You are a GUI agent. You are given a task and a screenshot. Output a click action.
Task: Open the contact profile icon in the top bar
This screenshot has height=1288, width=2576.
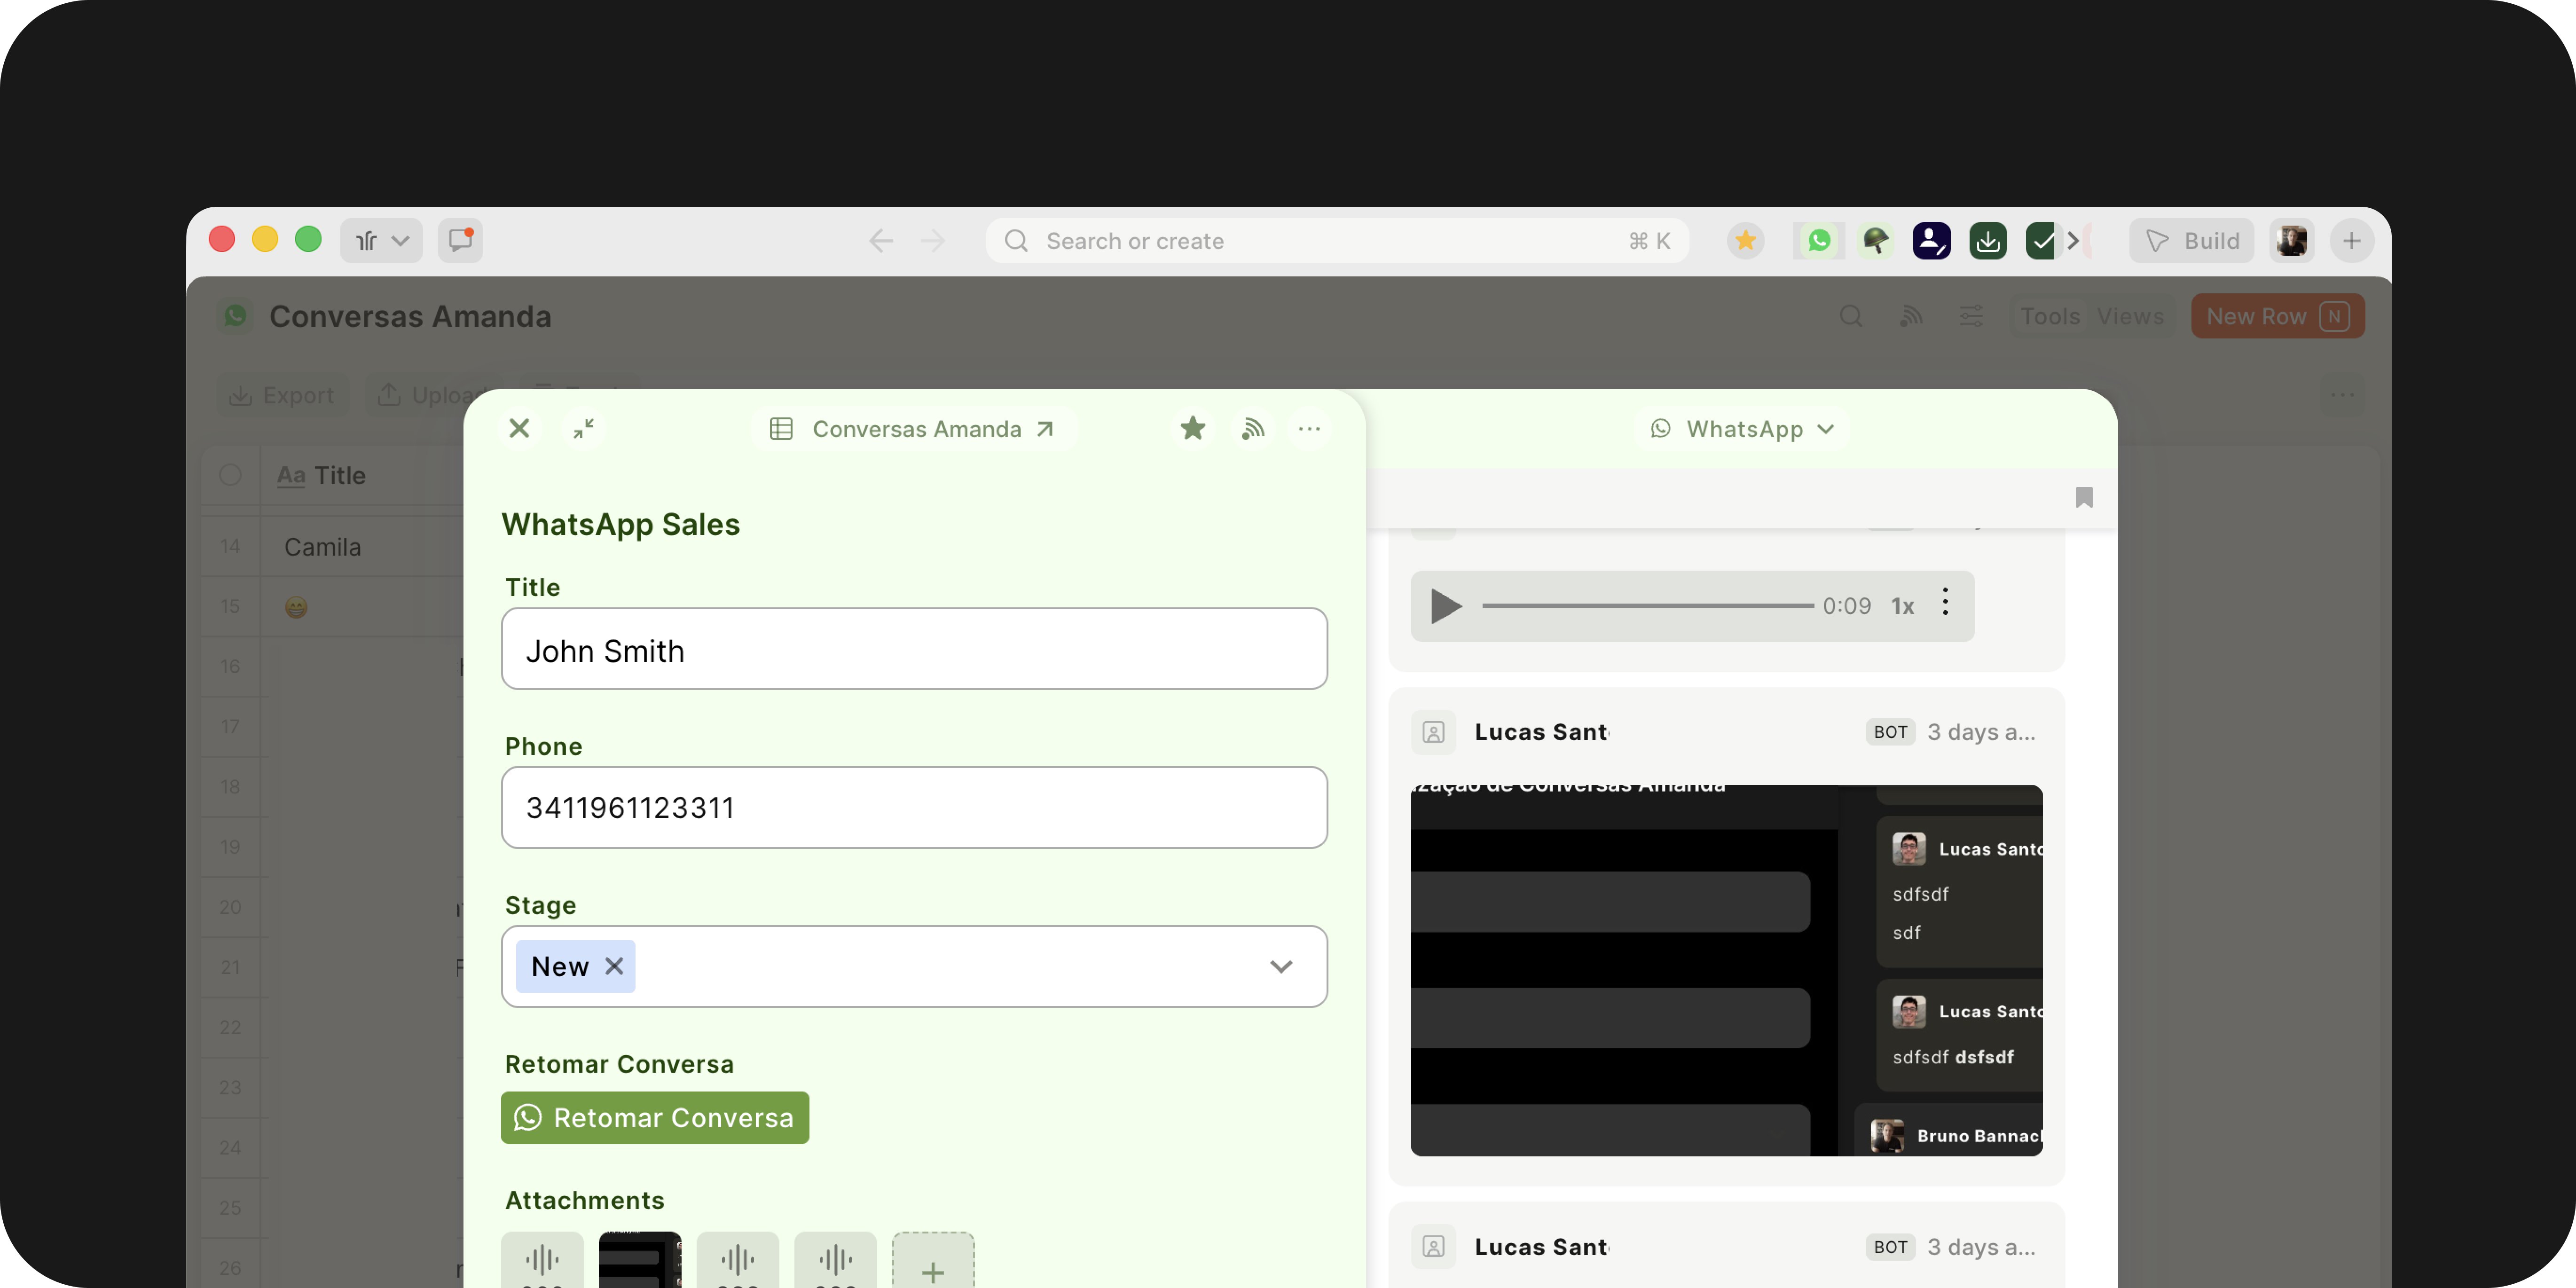click(x=1932, y=240)
